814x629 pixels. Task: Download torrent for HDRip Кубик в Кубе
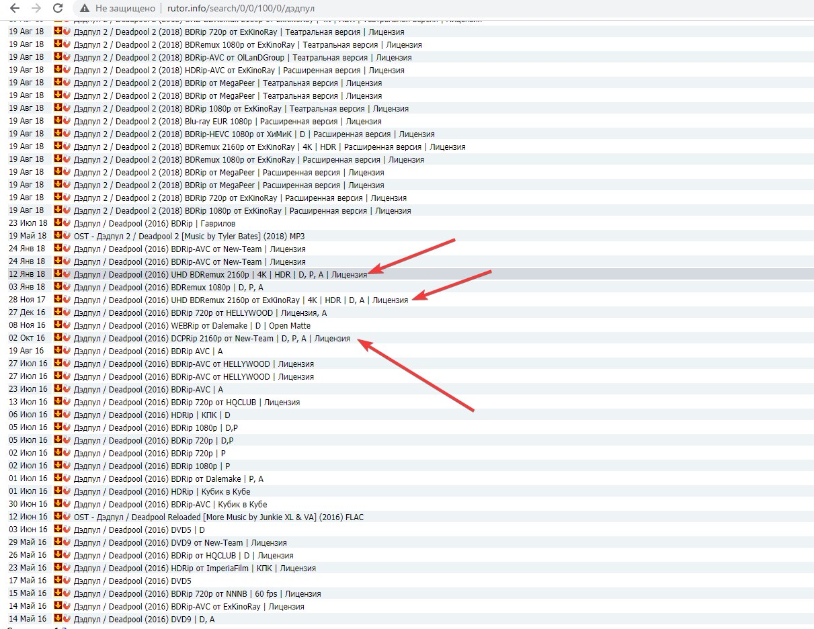[x=58, y=491]
